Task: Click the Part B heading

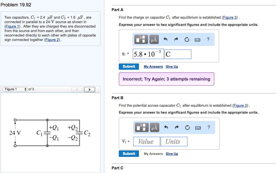Action: (117, 98)
